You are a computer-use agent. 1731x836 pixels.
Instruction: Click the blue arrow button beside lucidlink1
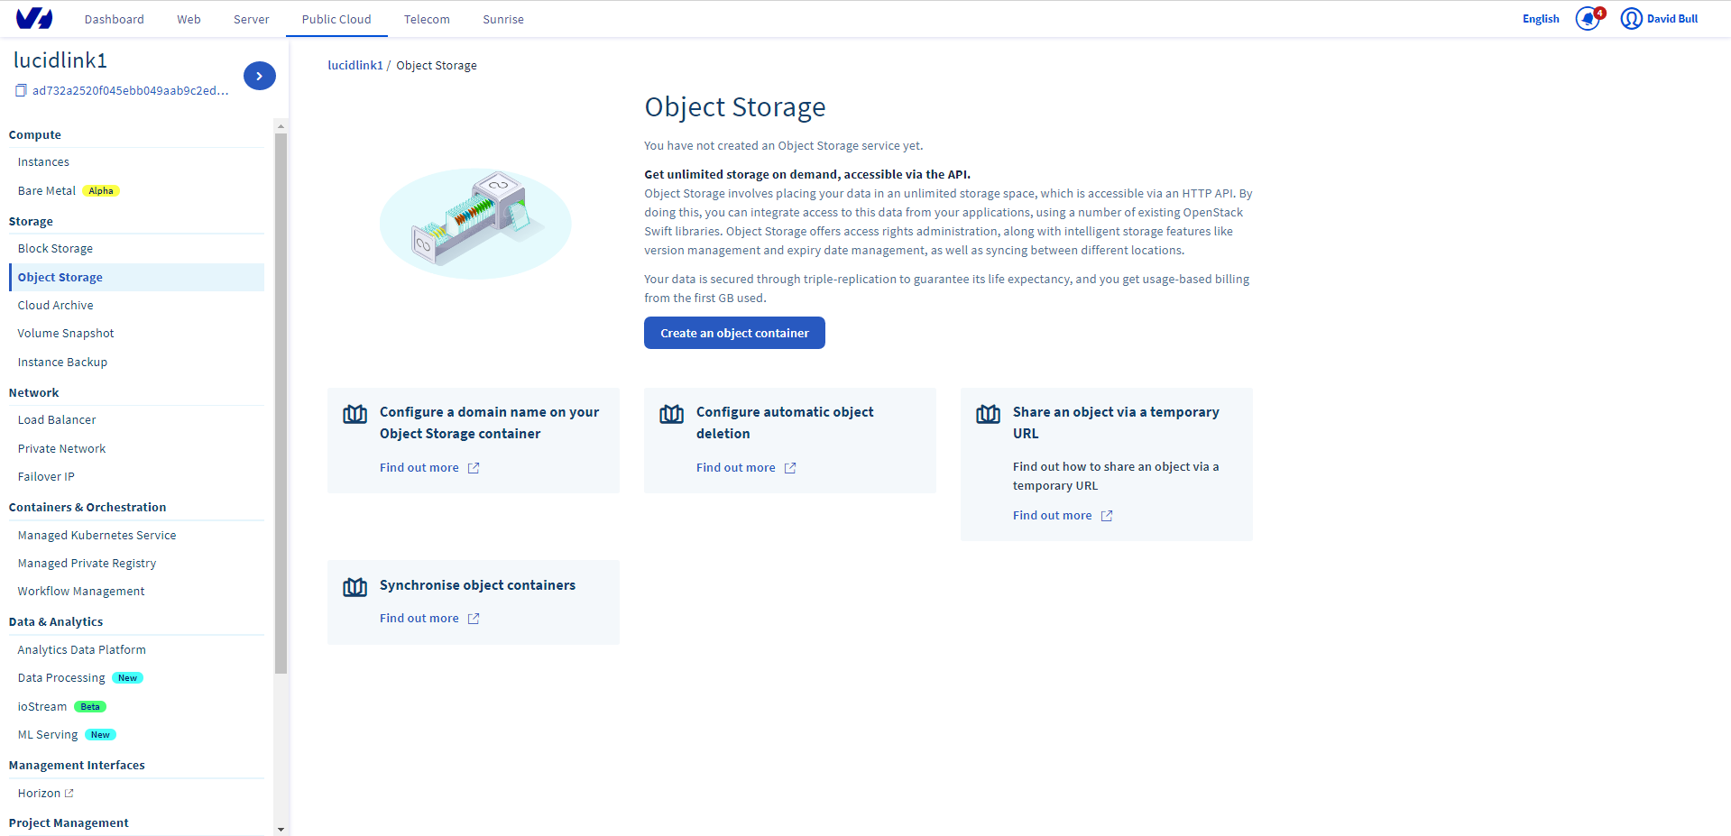[x=260, y=76]
